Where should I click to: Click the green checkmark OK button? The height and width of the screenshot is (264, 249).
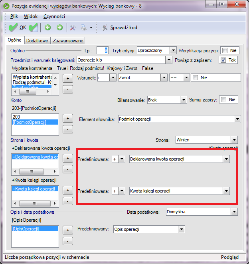coord(18,28)
